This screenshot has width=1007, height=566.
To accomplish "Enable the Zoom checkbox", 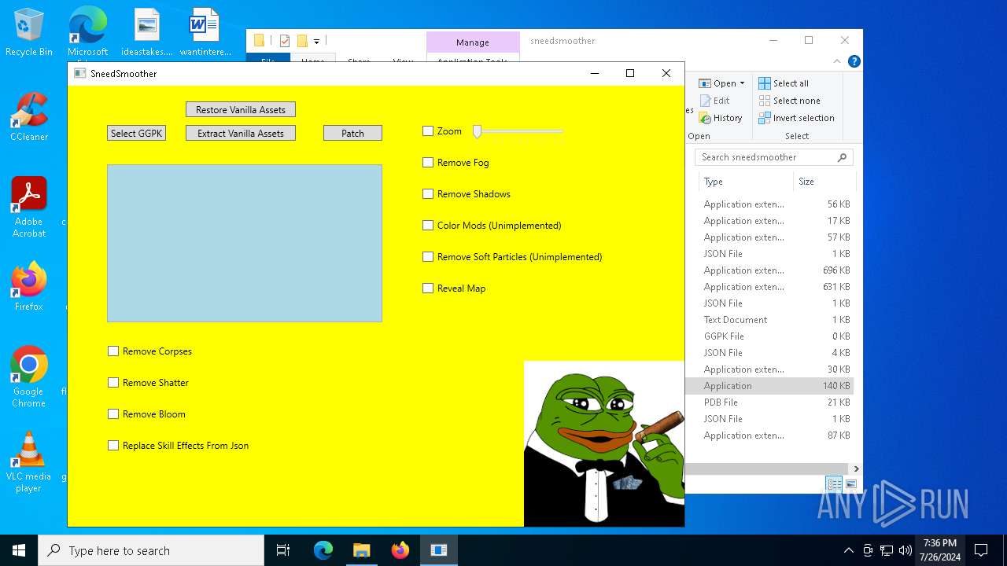I will 428,131.
